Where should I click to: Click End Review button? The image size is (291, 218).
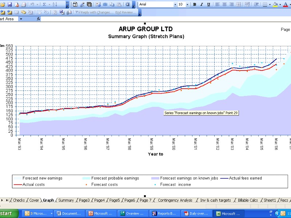125,12
